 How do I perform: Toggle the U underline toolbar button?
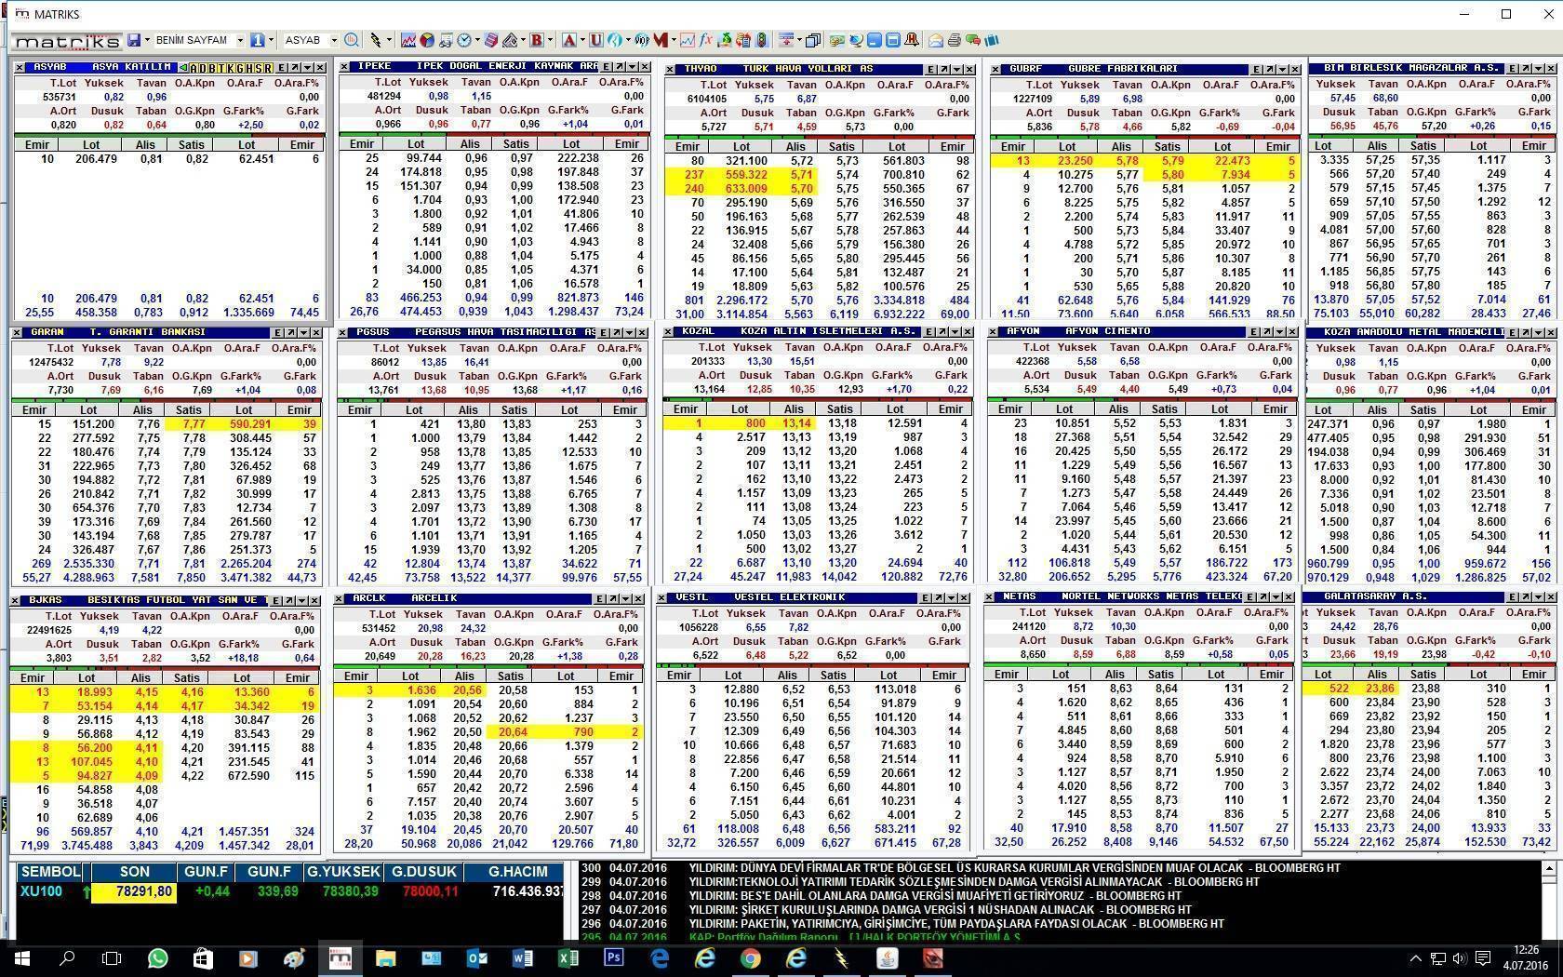pyautogui.click(x=595, y=40)
